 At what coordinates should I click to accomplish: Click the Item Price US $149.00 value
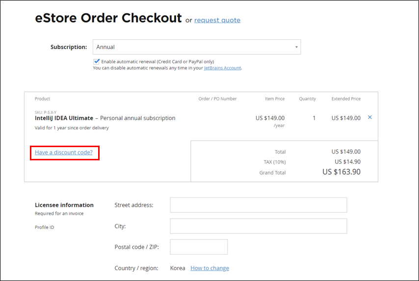coord(270,118)
